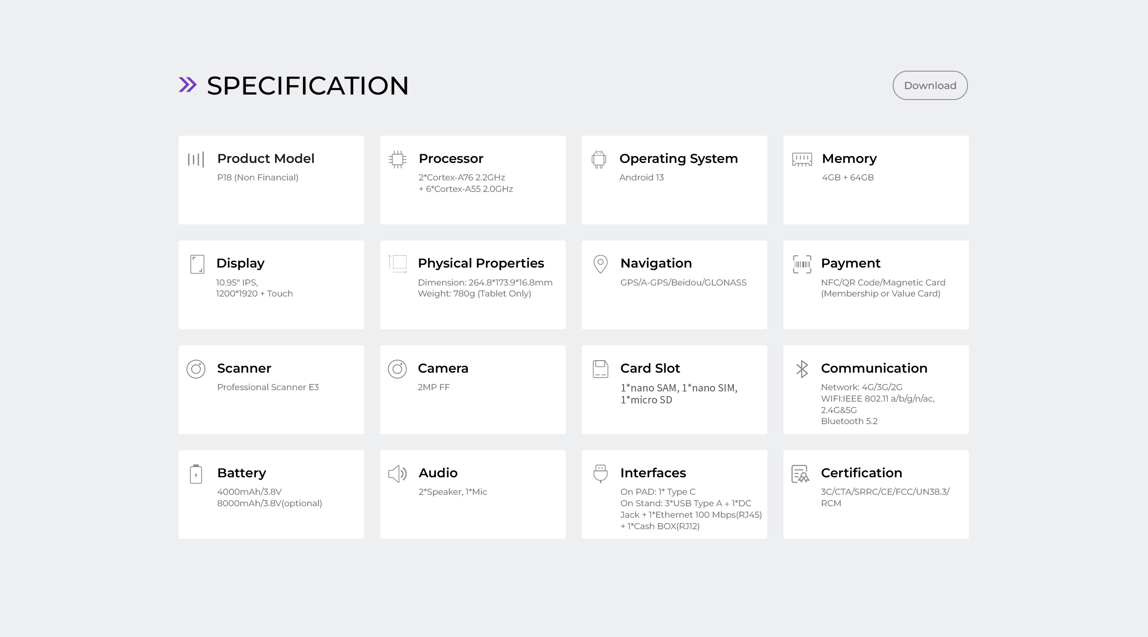Click the Audio speaker icon
This screenshot has width=1148, height=637.
pyautogui.click(x=398, y=474)
